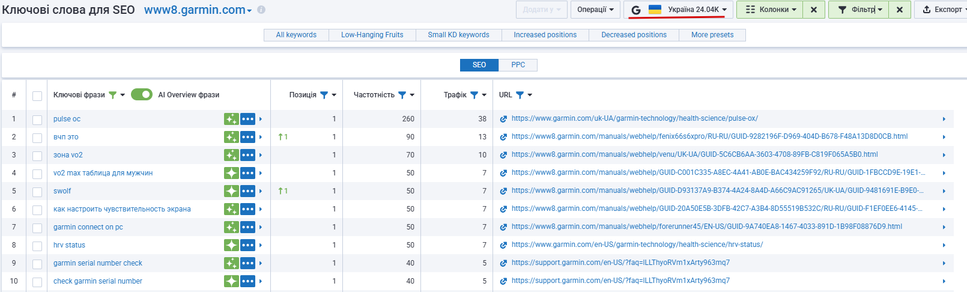Open URL link for forerunner45 manual

point(707,227)
